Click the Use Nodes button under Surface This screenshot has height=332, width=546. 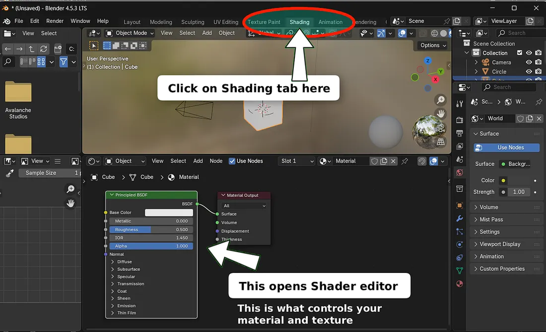coord(505,147)
